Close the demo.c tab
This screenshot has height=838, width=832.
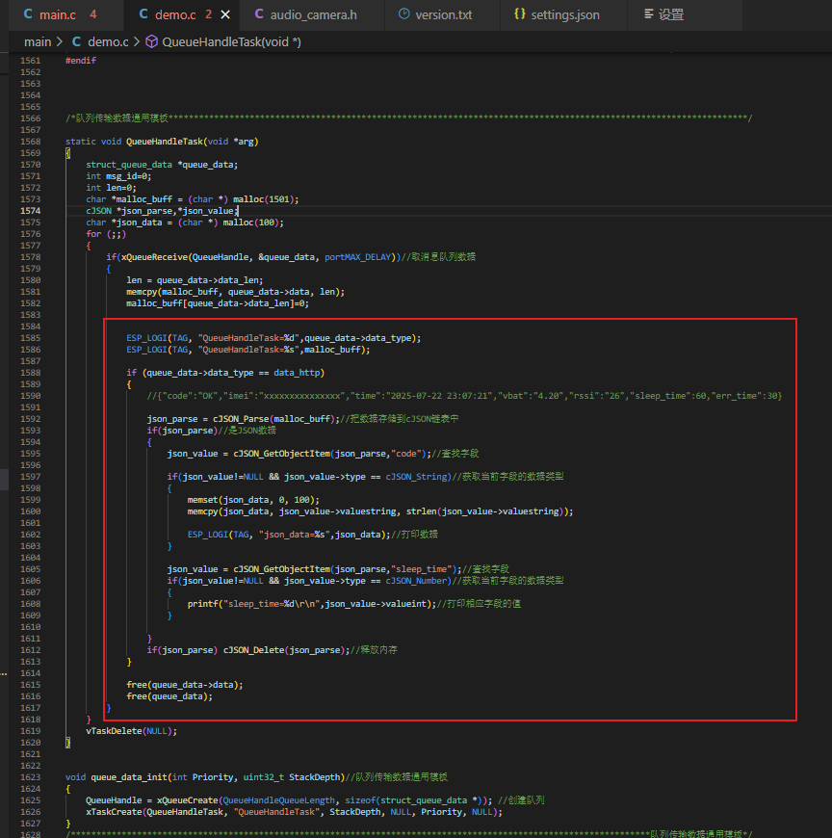(x=225, y=14)
